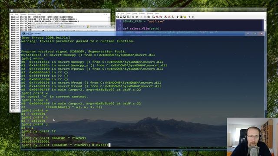Click the yellow Jump to Tag icon in gVim

point(185,17)
